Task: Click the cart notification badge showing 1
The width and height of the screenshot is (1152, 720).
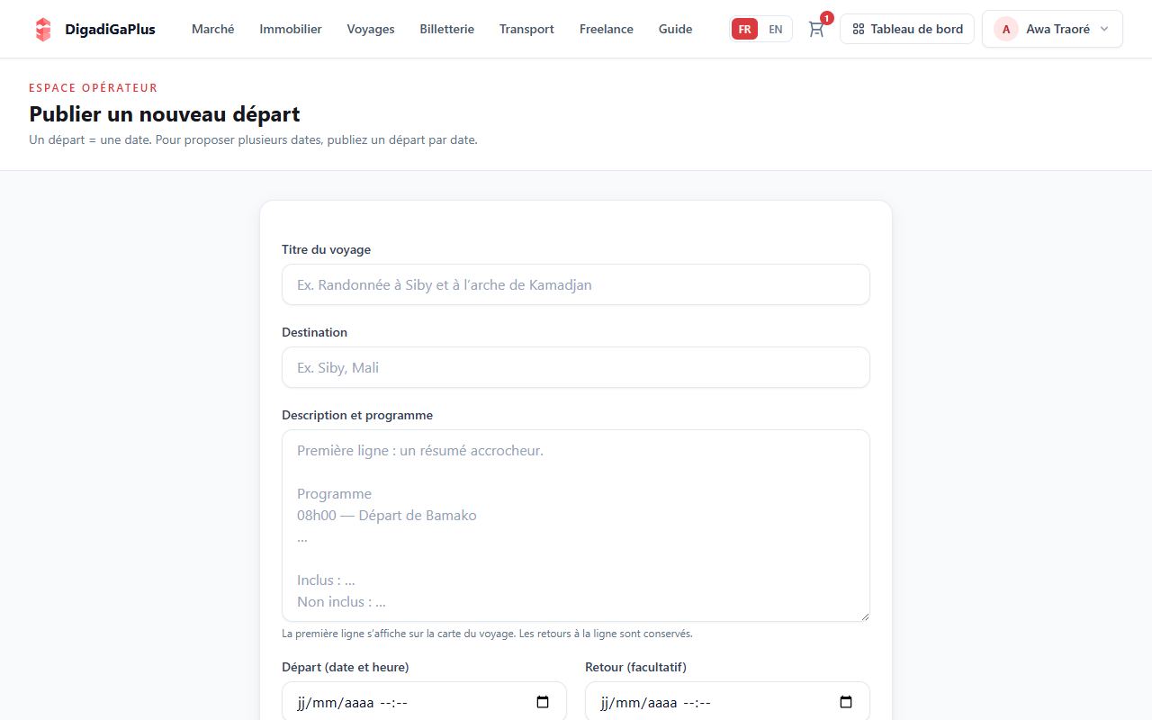Action: tap(827, 18)
